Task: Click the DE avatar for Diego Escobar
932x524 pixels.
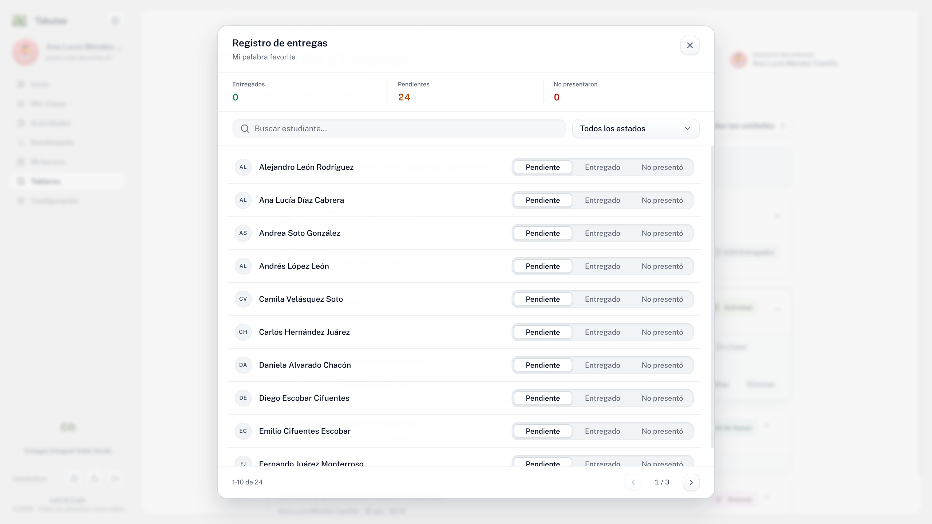Action: pyautogui.click(x=243, y=398)
